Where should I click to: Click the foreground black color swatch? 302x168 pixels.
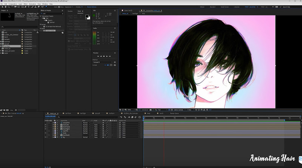[x=87, y=16]
